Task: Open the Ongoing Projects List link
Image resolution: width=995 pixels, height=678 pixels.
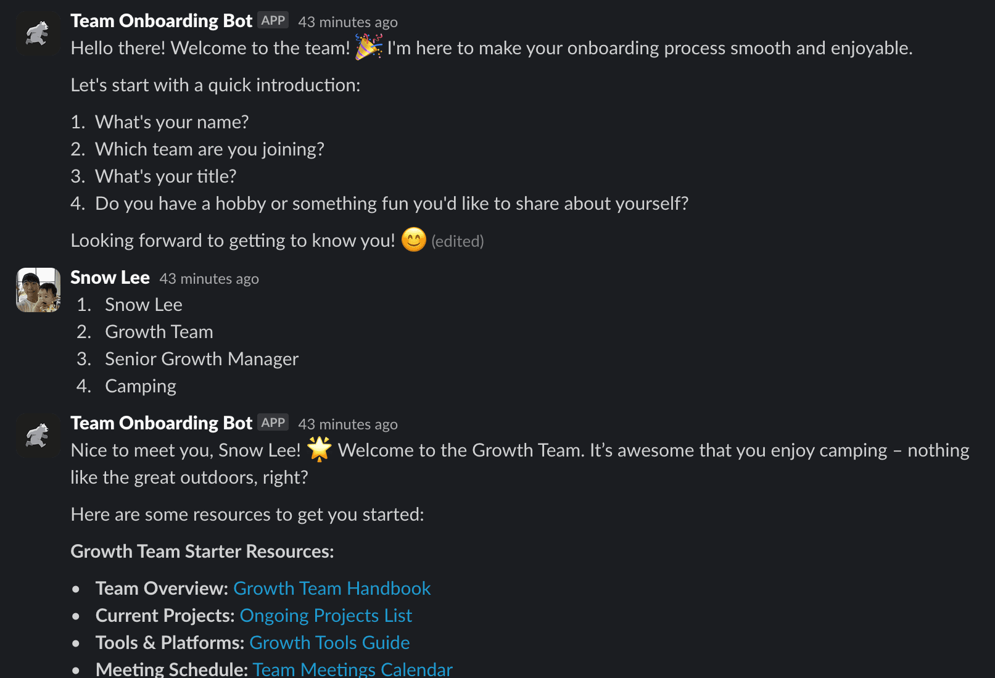Action: tap(326, 616)
